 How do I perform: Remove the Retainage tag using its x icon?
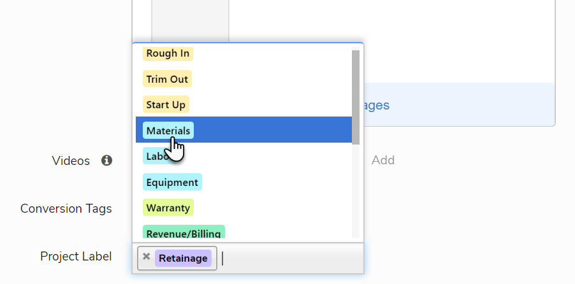(147, 257)
